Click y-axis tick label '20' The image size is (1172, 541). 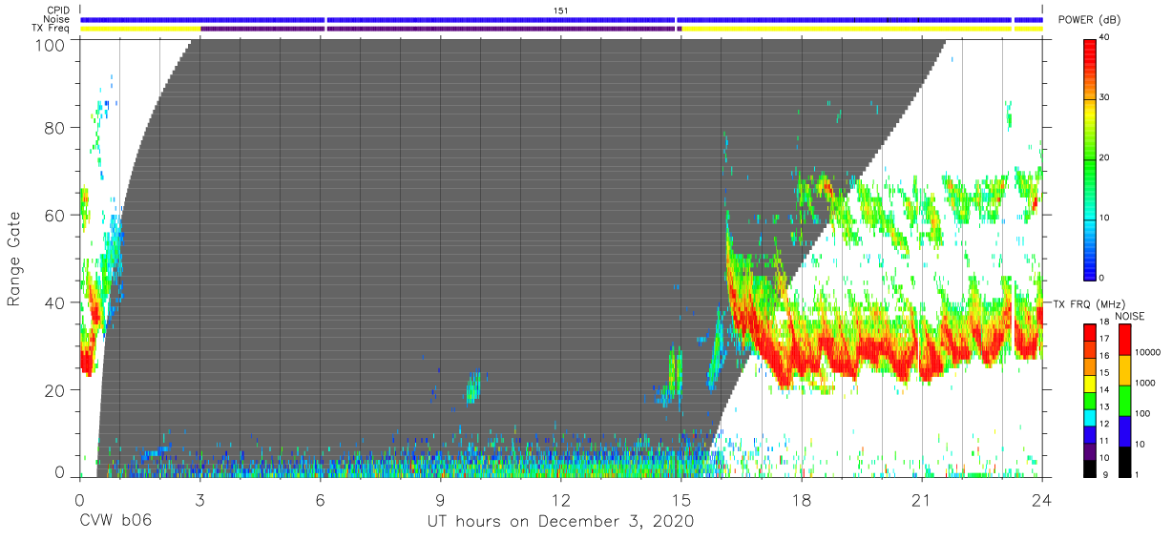coord(56,390)
